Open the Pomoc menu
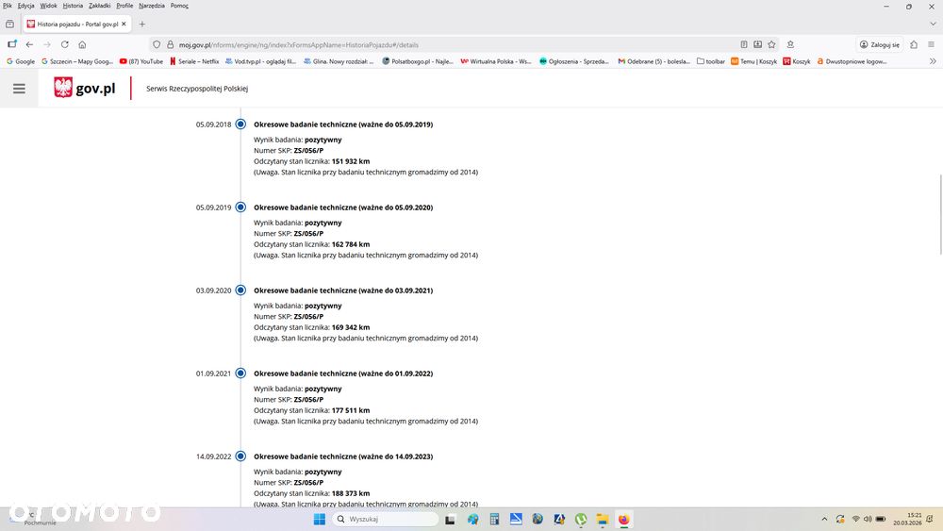Viewport: 943px width, 531px height. pyautogui.click(x=179, y=6)
